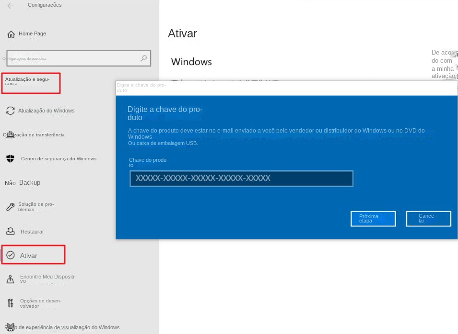Click the Restaurar recovery icon

pyautogui.click(x=10, y=231)
